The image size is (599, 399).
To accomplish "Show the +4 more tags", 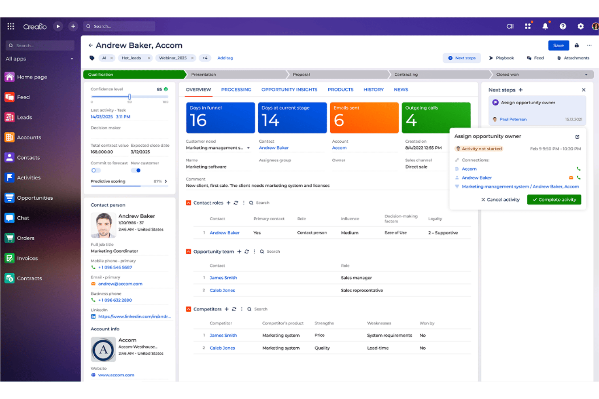I will pos(205,58).
